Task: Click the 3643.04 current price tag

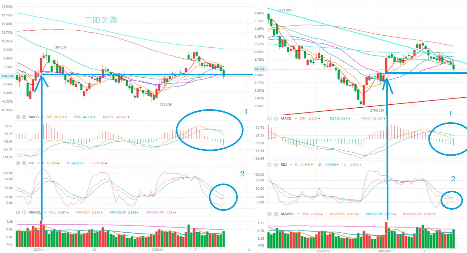Action: pyautogui.click(x=7, y=76)
